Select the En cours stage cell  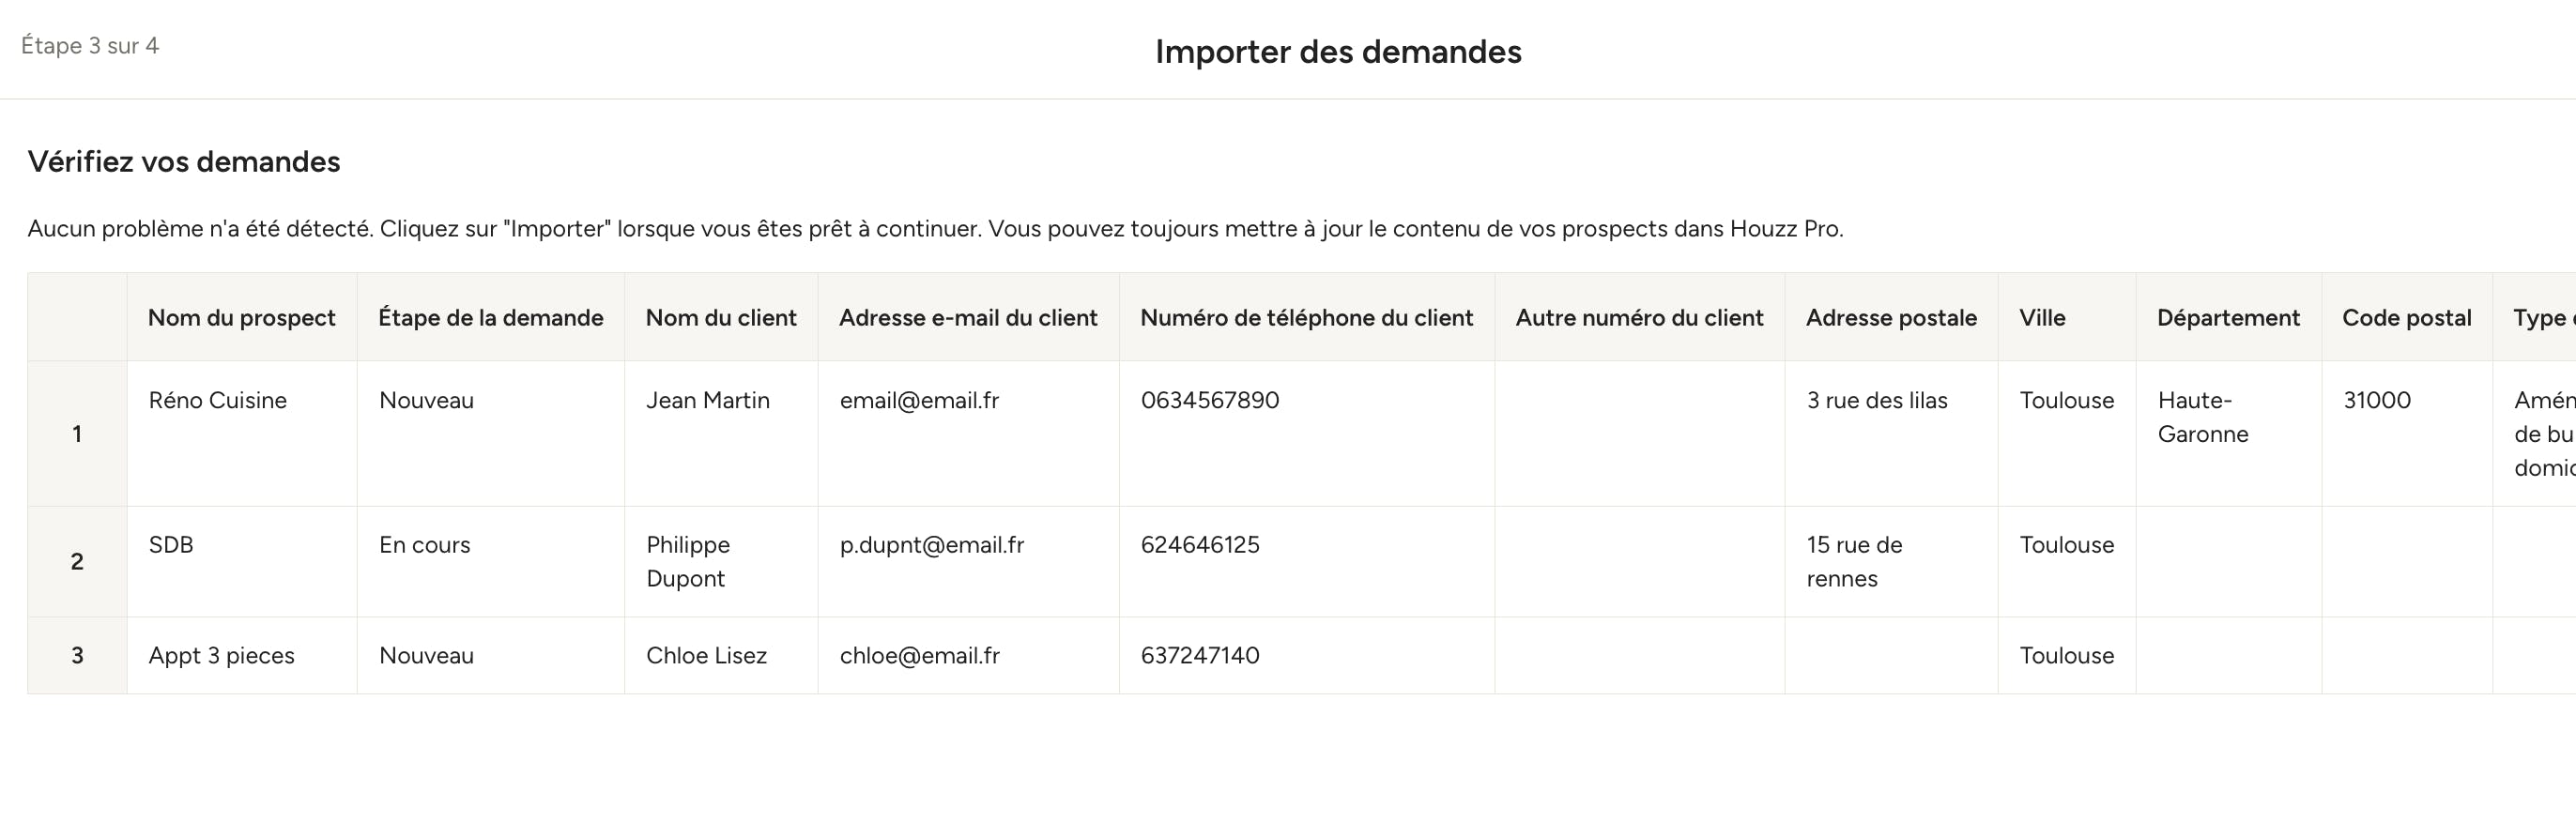tap(491, 562)
